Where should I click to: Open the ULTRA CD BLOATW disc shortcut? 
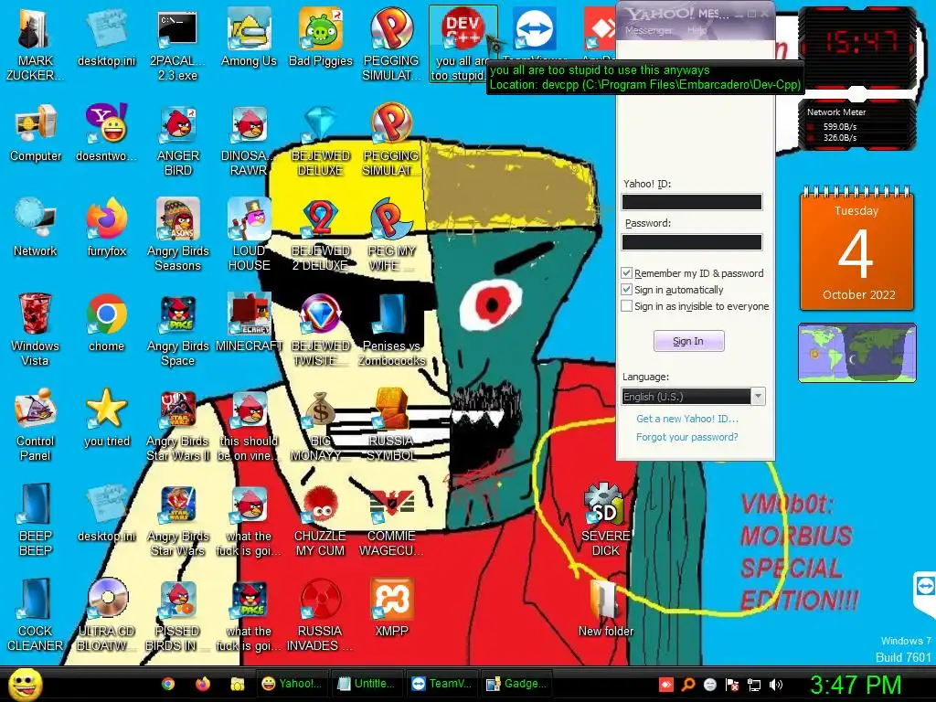[x=106, y=613]
